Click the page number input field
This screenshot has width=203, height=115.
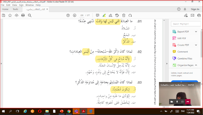[x=82, y=15]
